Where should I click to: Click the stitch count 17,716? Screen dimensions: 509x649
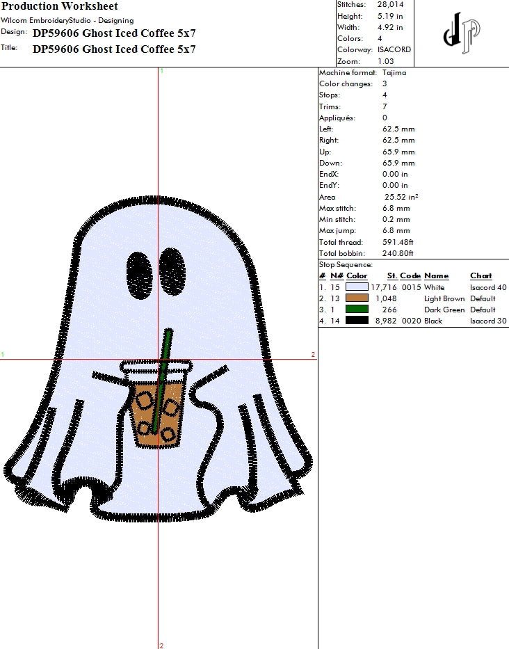(384, 287)
